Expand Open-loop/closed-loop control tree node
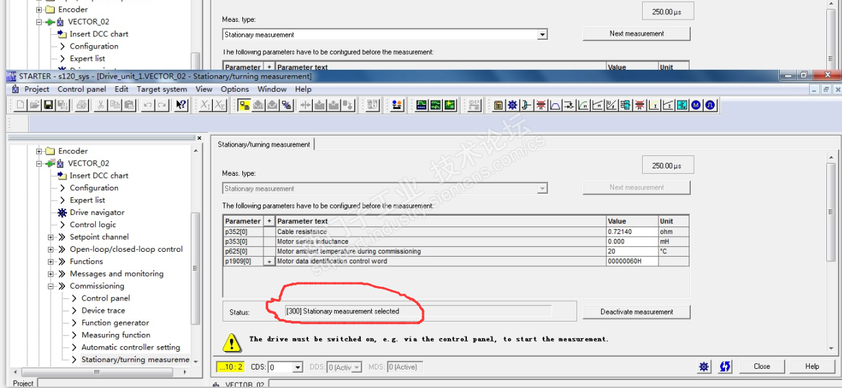842x388 pixels. (51, 250)
